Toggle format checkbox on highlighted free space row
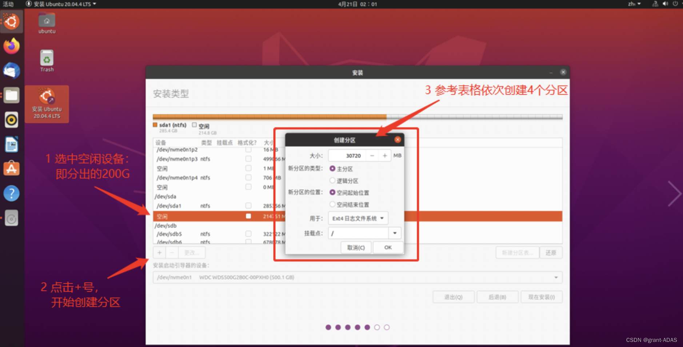 tap(248, 216)
